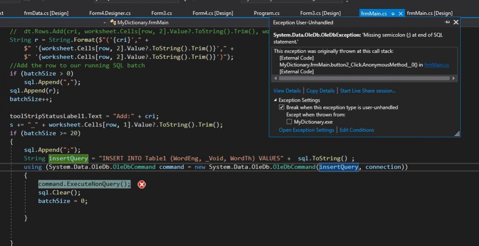Check the MyDictionary.exe exception checkbox
The height and width of the screenshot is (246, 479).
289,122
